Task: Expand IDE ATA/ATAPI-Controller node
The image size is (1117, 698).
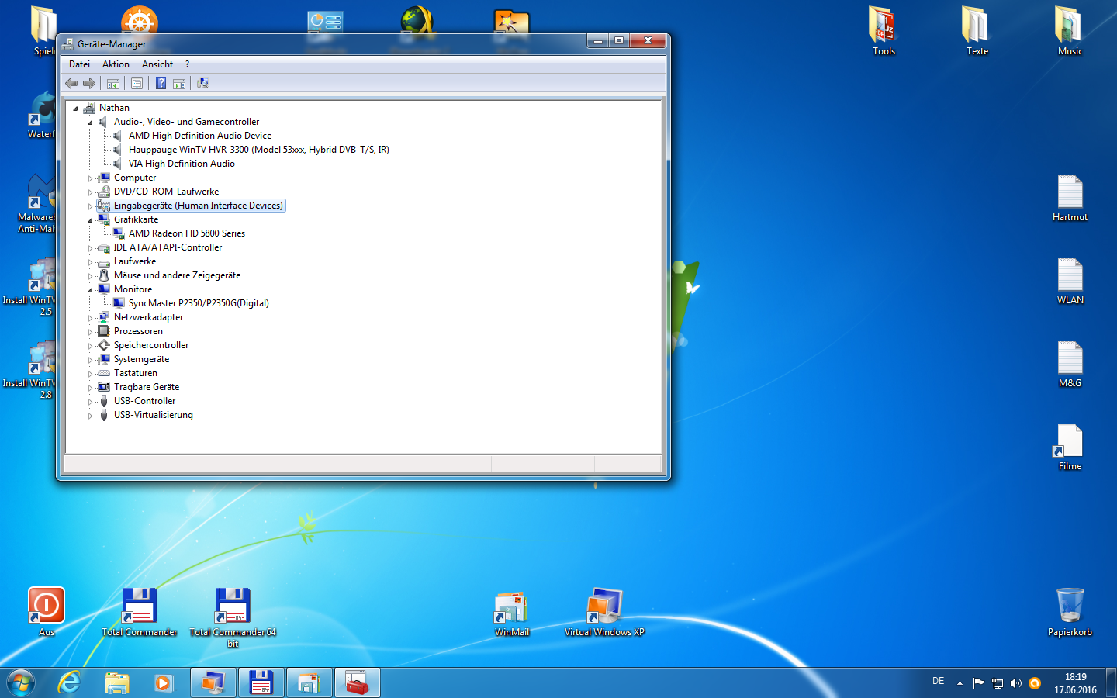Action: point(90,248)
